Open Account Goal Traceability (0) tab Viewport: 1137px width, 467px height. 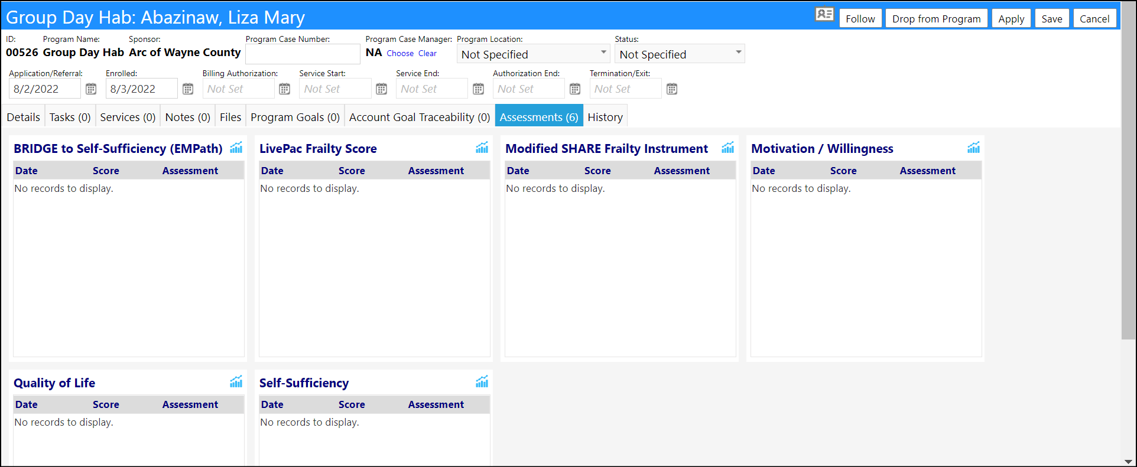[x=420, y=117]
